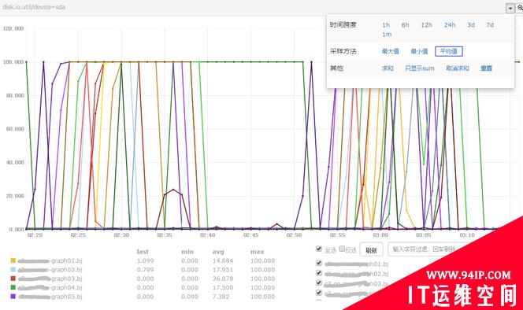Uncheck the h01.bj series checkbox
Image resolution: width=523 pixels, height=310 pixels.
coord(319,263)
